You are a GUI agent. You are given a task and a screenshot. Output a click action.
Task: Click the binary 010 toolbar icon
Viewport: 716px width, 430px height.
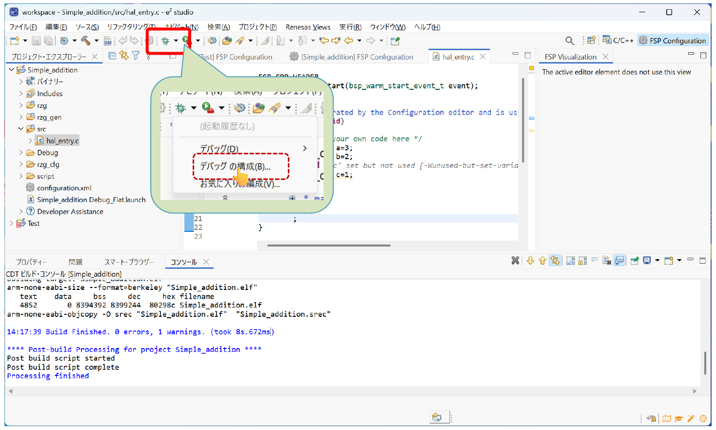[x=108, y=41]
